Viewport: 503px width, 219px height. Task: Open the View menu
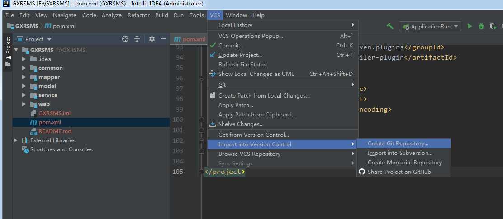click(x=41, y=15)
